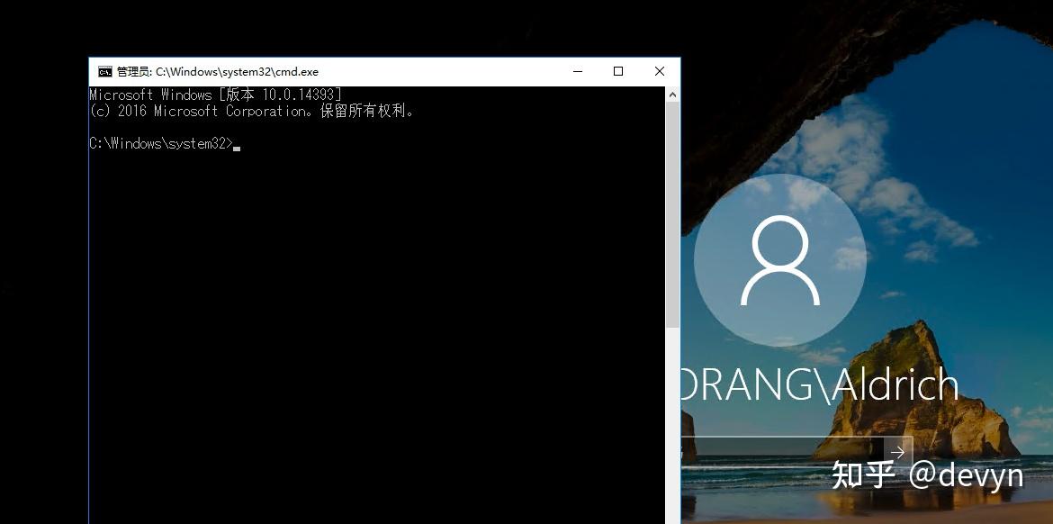Focus the login password field
The image size is (1053, 524).
[x=782, y=454]
